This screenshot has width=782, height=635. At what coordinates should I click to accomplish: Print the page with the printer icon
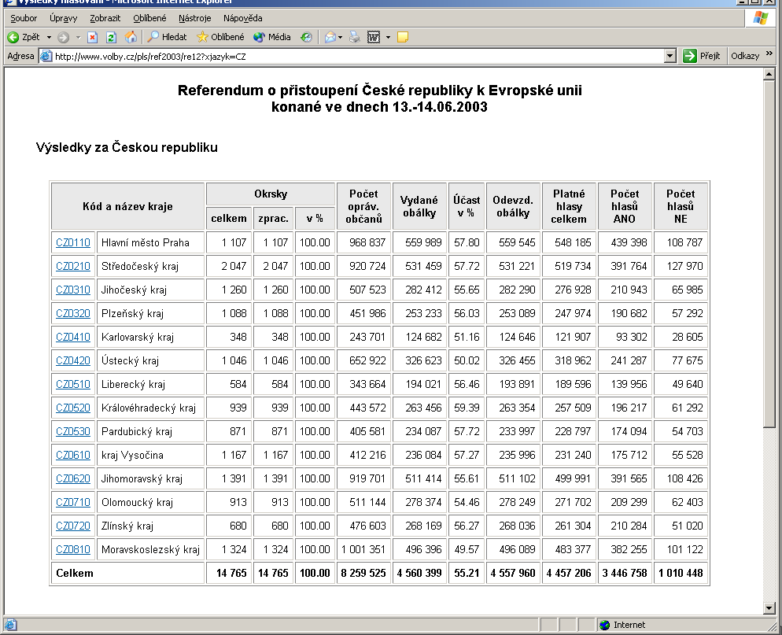click(355, 37)
